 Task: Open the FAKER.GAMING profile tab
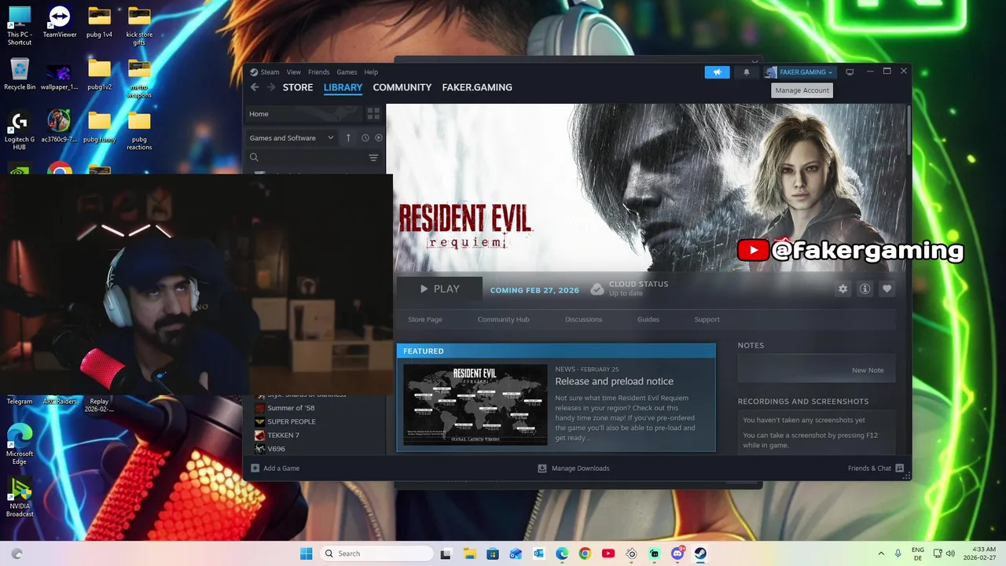pyautogui.click(x=477, y=87)
